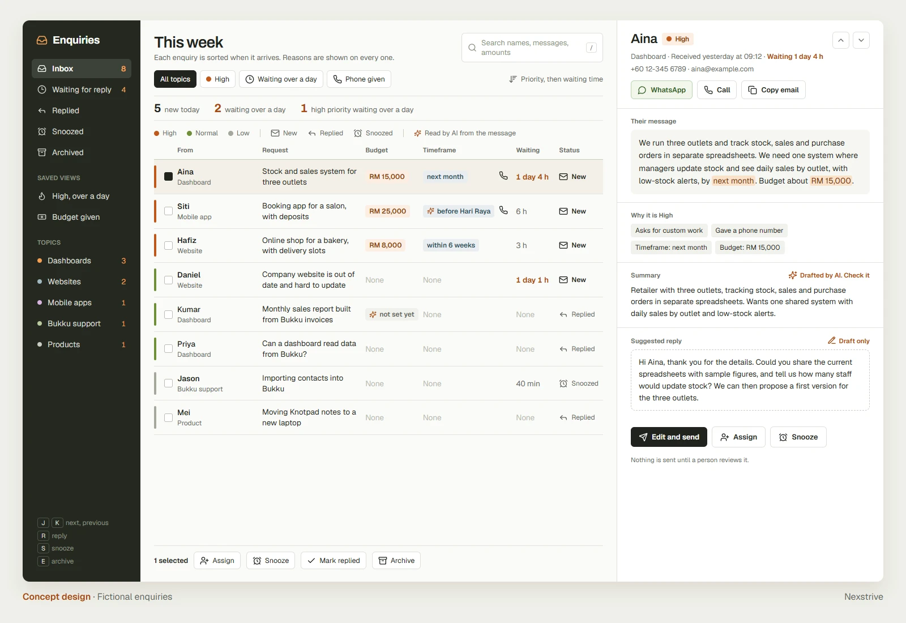The height and width of the screenshot is (623, 906).
Task: Click Mark replied in the bottom bar
Action: click(334, 561)
